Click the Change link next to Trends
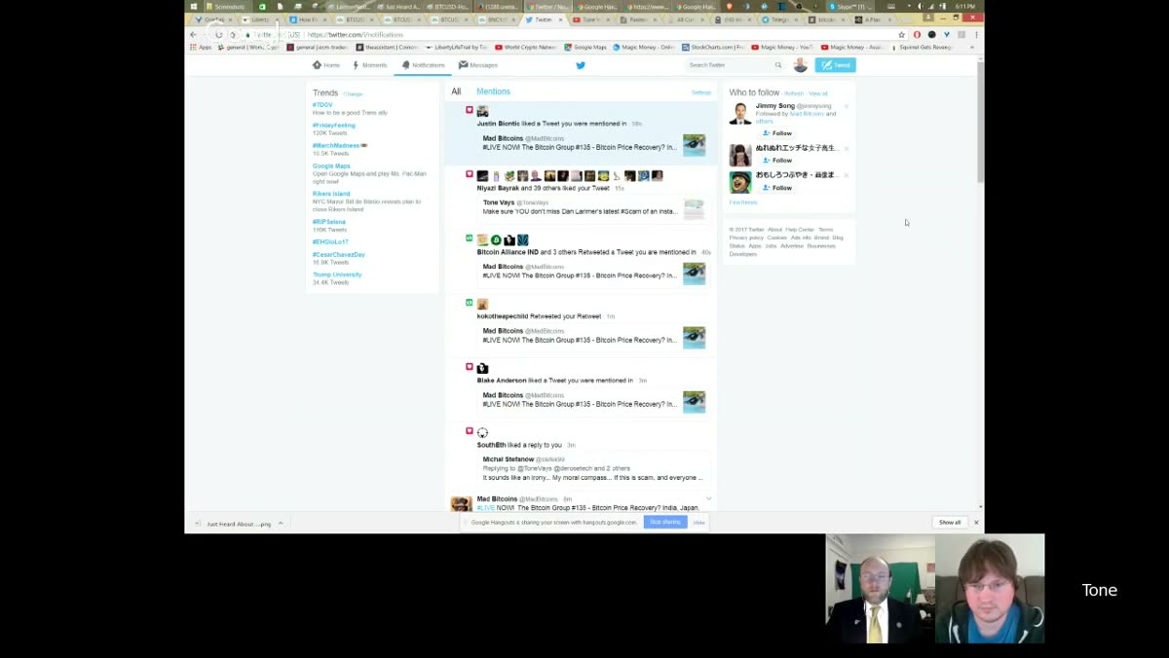The width and height of the screenshot is (1169, 658). point(353,94)
